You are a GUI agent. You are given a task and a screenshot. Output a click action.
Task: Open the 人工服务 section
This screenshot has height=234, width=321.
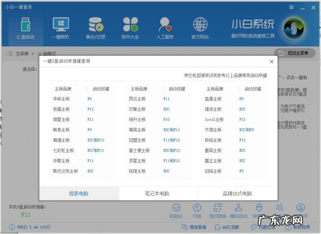[165, 29]
